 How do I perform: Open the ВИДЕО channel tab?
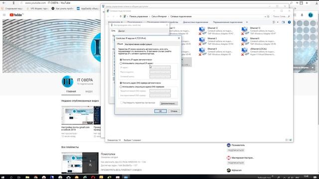click(x=89, y=91)
